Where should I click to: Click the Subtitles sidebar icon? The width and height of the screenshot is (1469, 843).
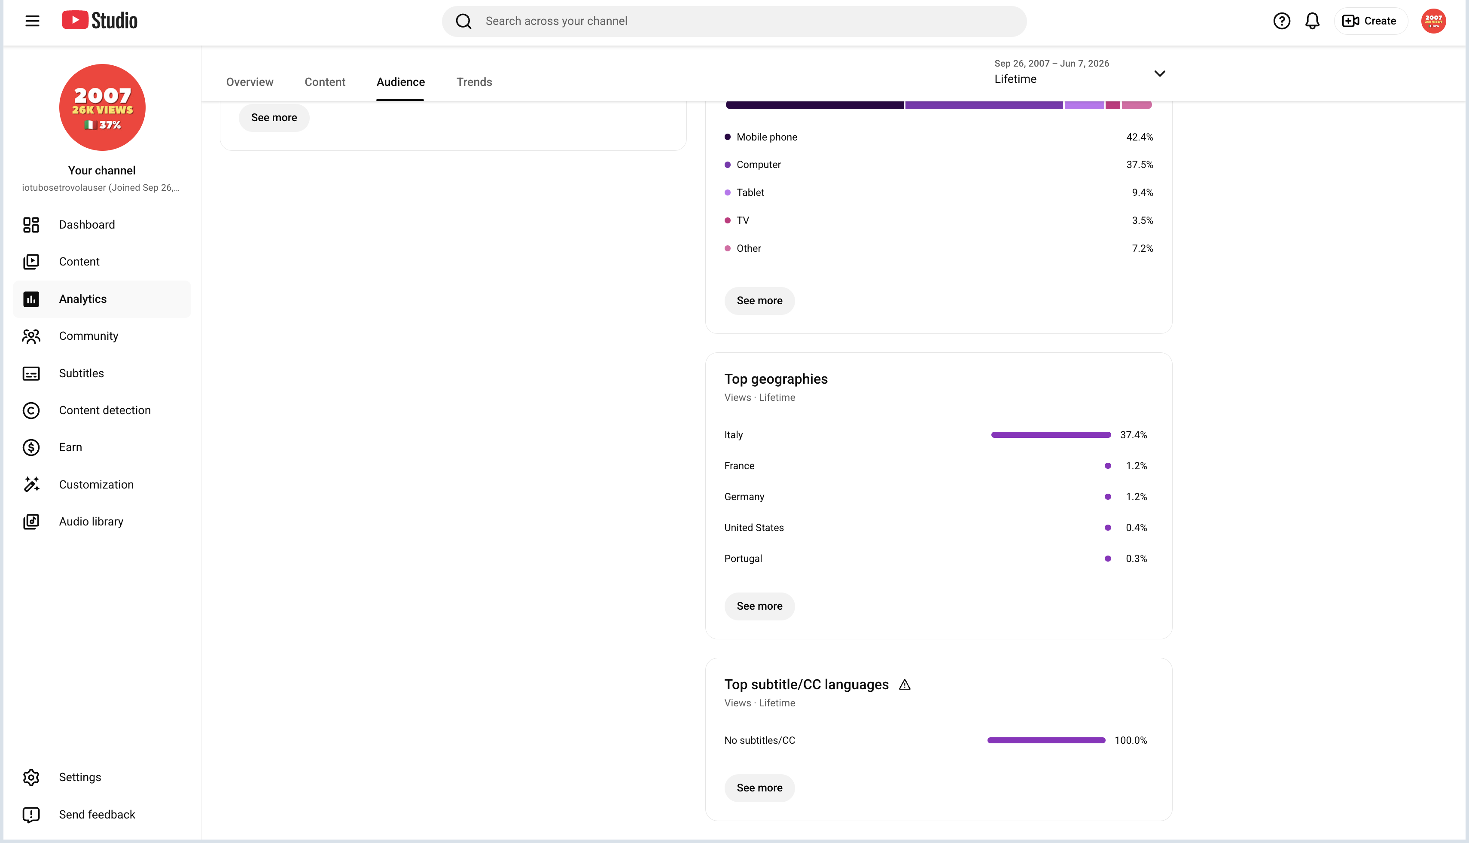31,373
